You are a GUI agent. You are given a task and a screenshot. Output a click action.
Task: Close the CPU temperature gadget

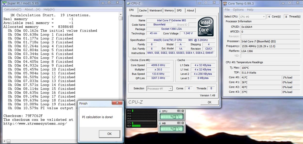[183, 111]
